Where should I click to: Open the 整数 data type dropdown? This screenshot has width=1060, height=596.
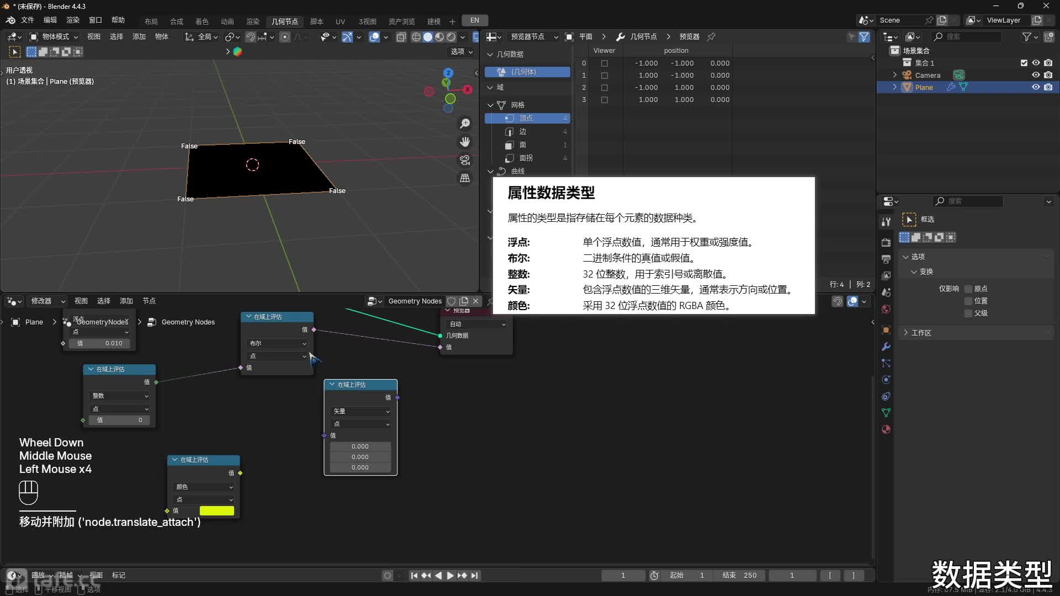pyautogui.click(x=119, y=396)
